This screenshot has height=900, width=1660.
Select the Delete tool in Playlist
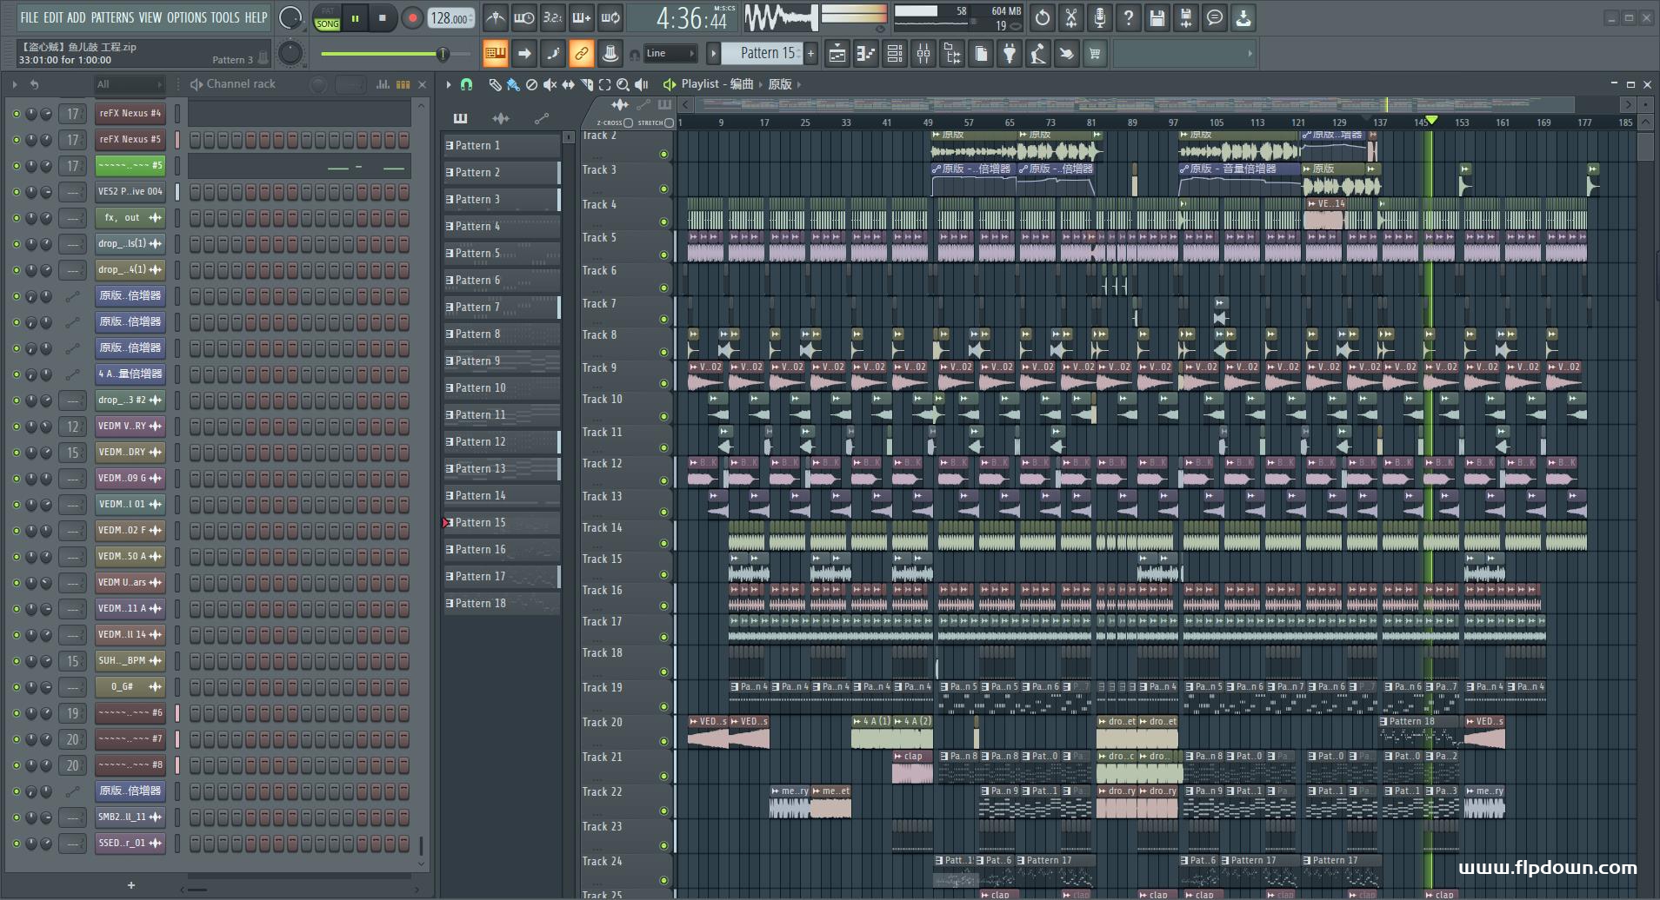[531, 84]
